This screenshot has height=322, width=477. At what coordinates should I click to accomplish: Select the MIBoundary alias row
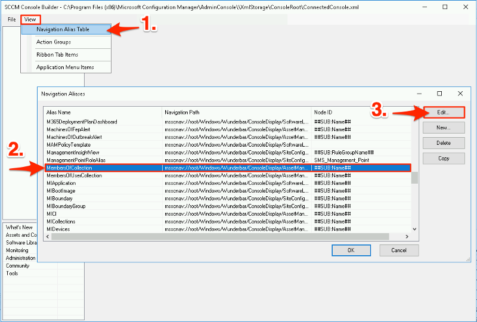[228, 199]
